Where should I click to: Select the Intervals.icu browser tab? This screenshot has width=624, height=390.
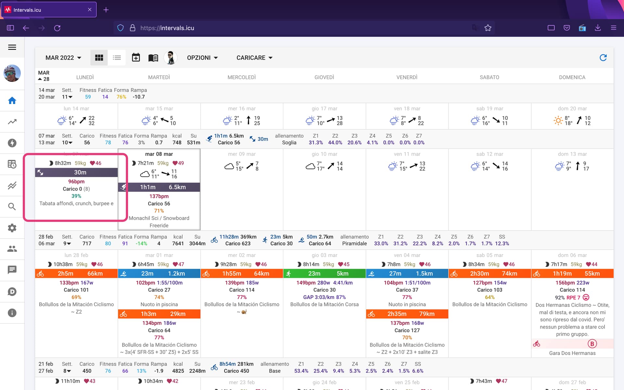[x=49, y=10]
